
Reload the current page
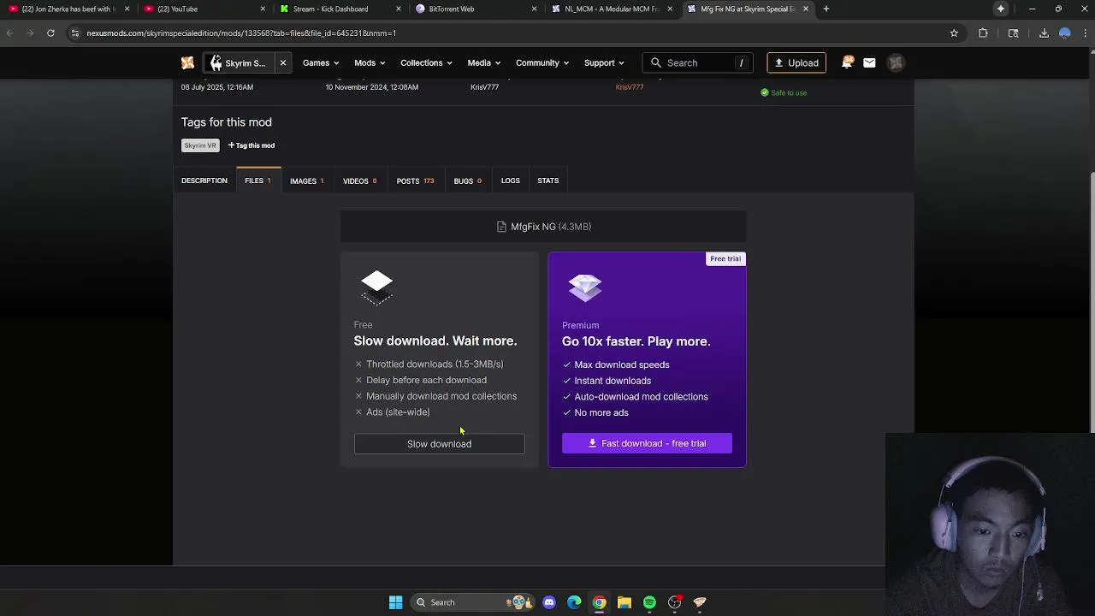pos(50,33)
